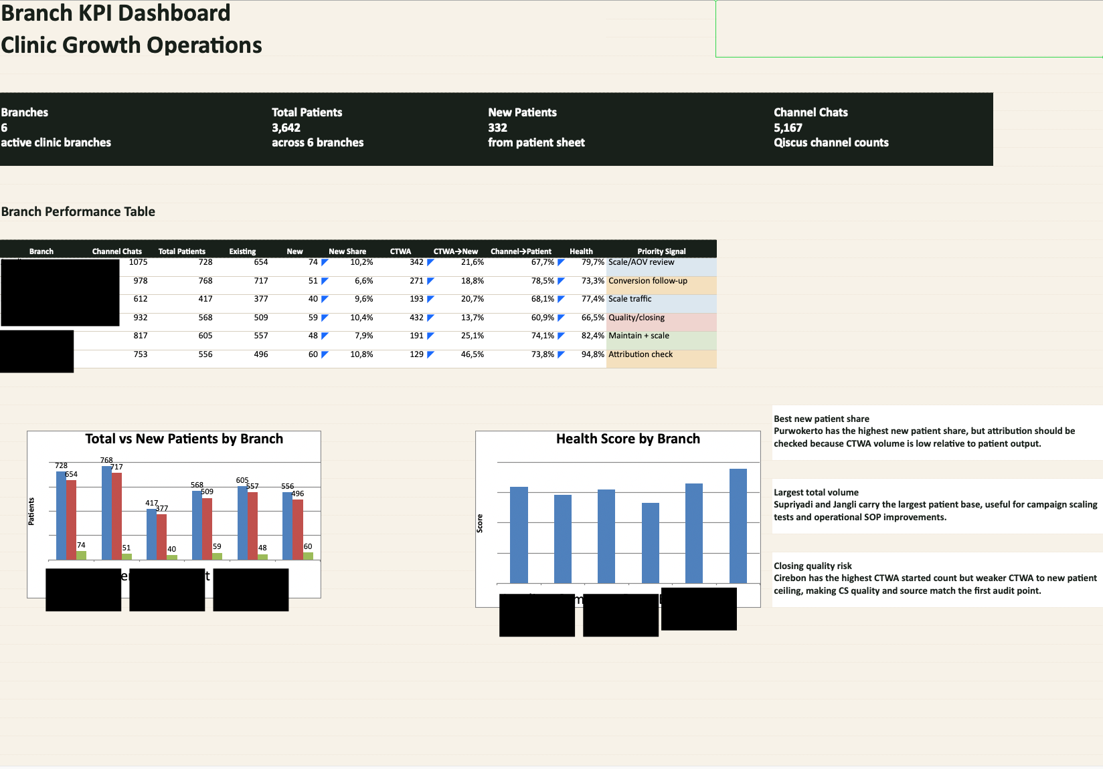Click the 'Branches' KPI card label
Viewport: 1103px width, 769px height.
coord(25,112)
